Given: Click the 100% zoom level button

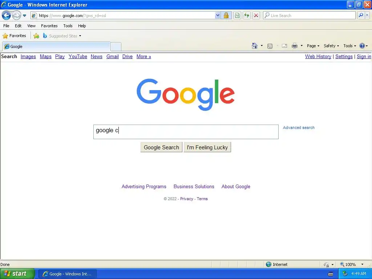Looking at the screenshot, I should click(x=348, y=264).
